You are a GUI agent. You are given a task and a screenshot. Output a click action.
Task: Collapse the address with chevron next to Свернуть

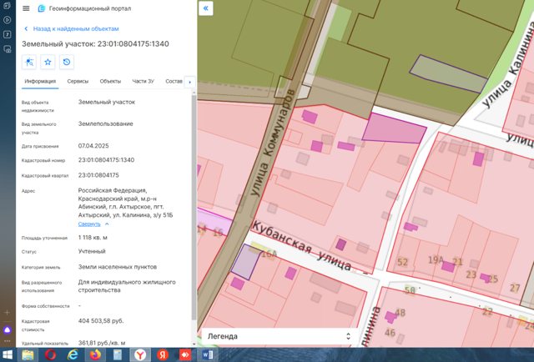(x=107, y=224)
